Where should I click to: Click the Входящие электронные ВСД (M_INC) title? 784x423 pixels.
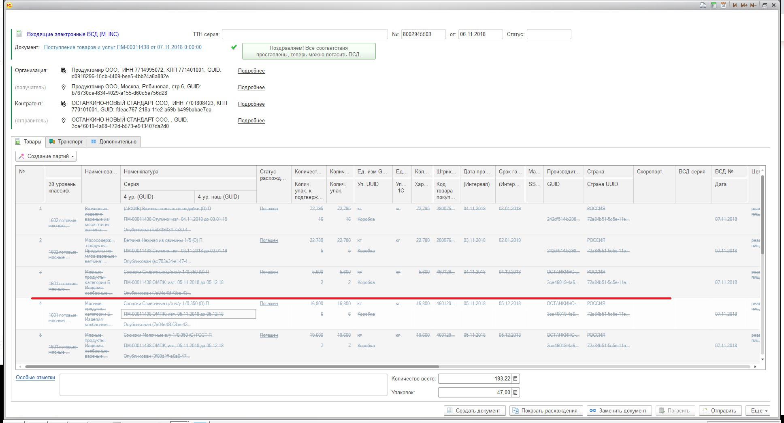click(73, 34)
